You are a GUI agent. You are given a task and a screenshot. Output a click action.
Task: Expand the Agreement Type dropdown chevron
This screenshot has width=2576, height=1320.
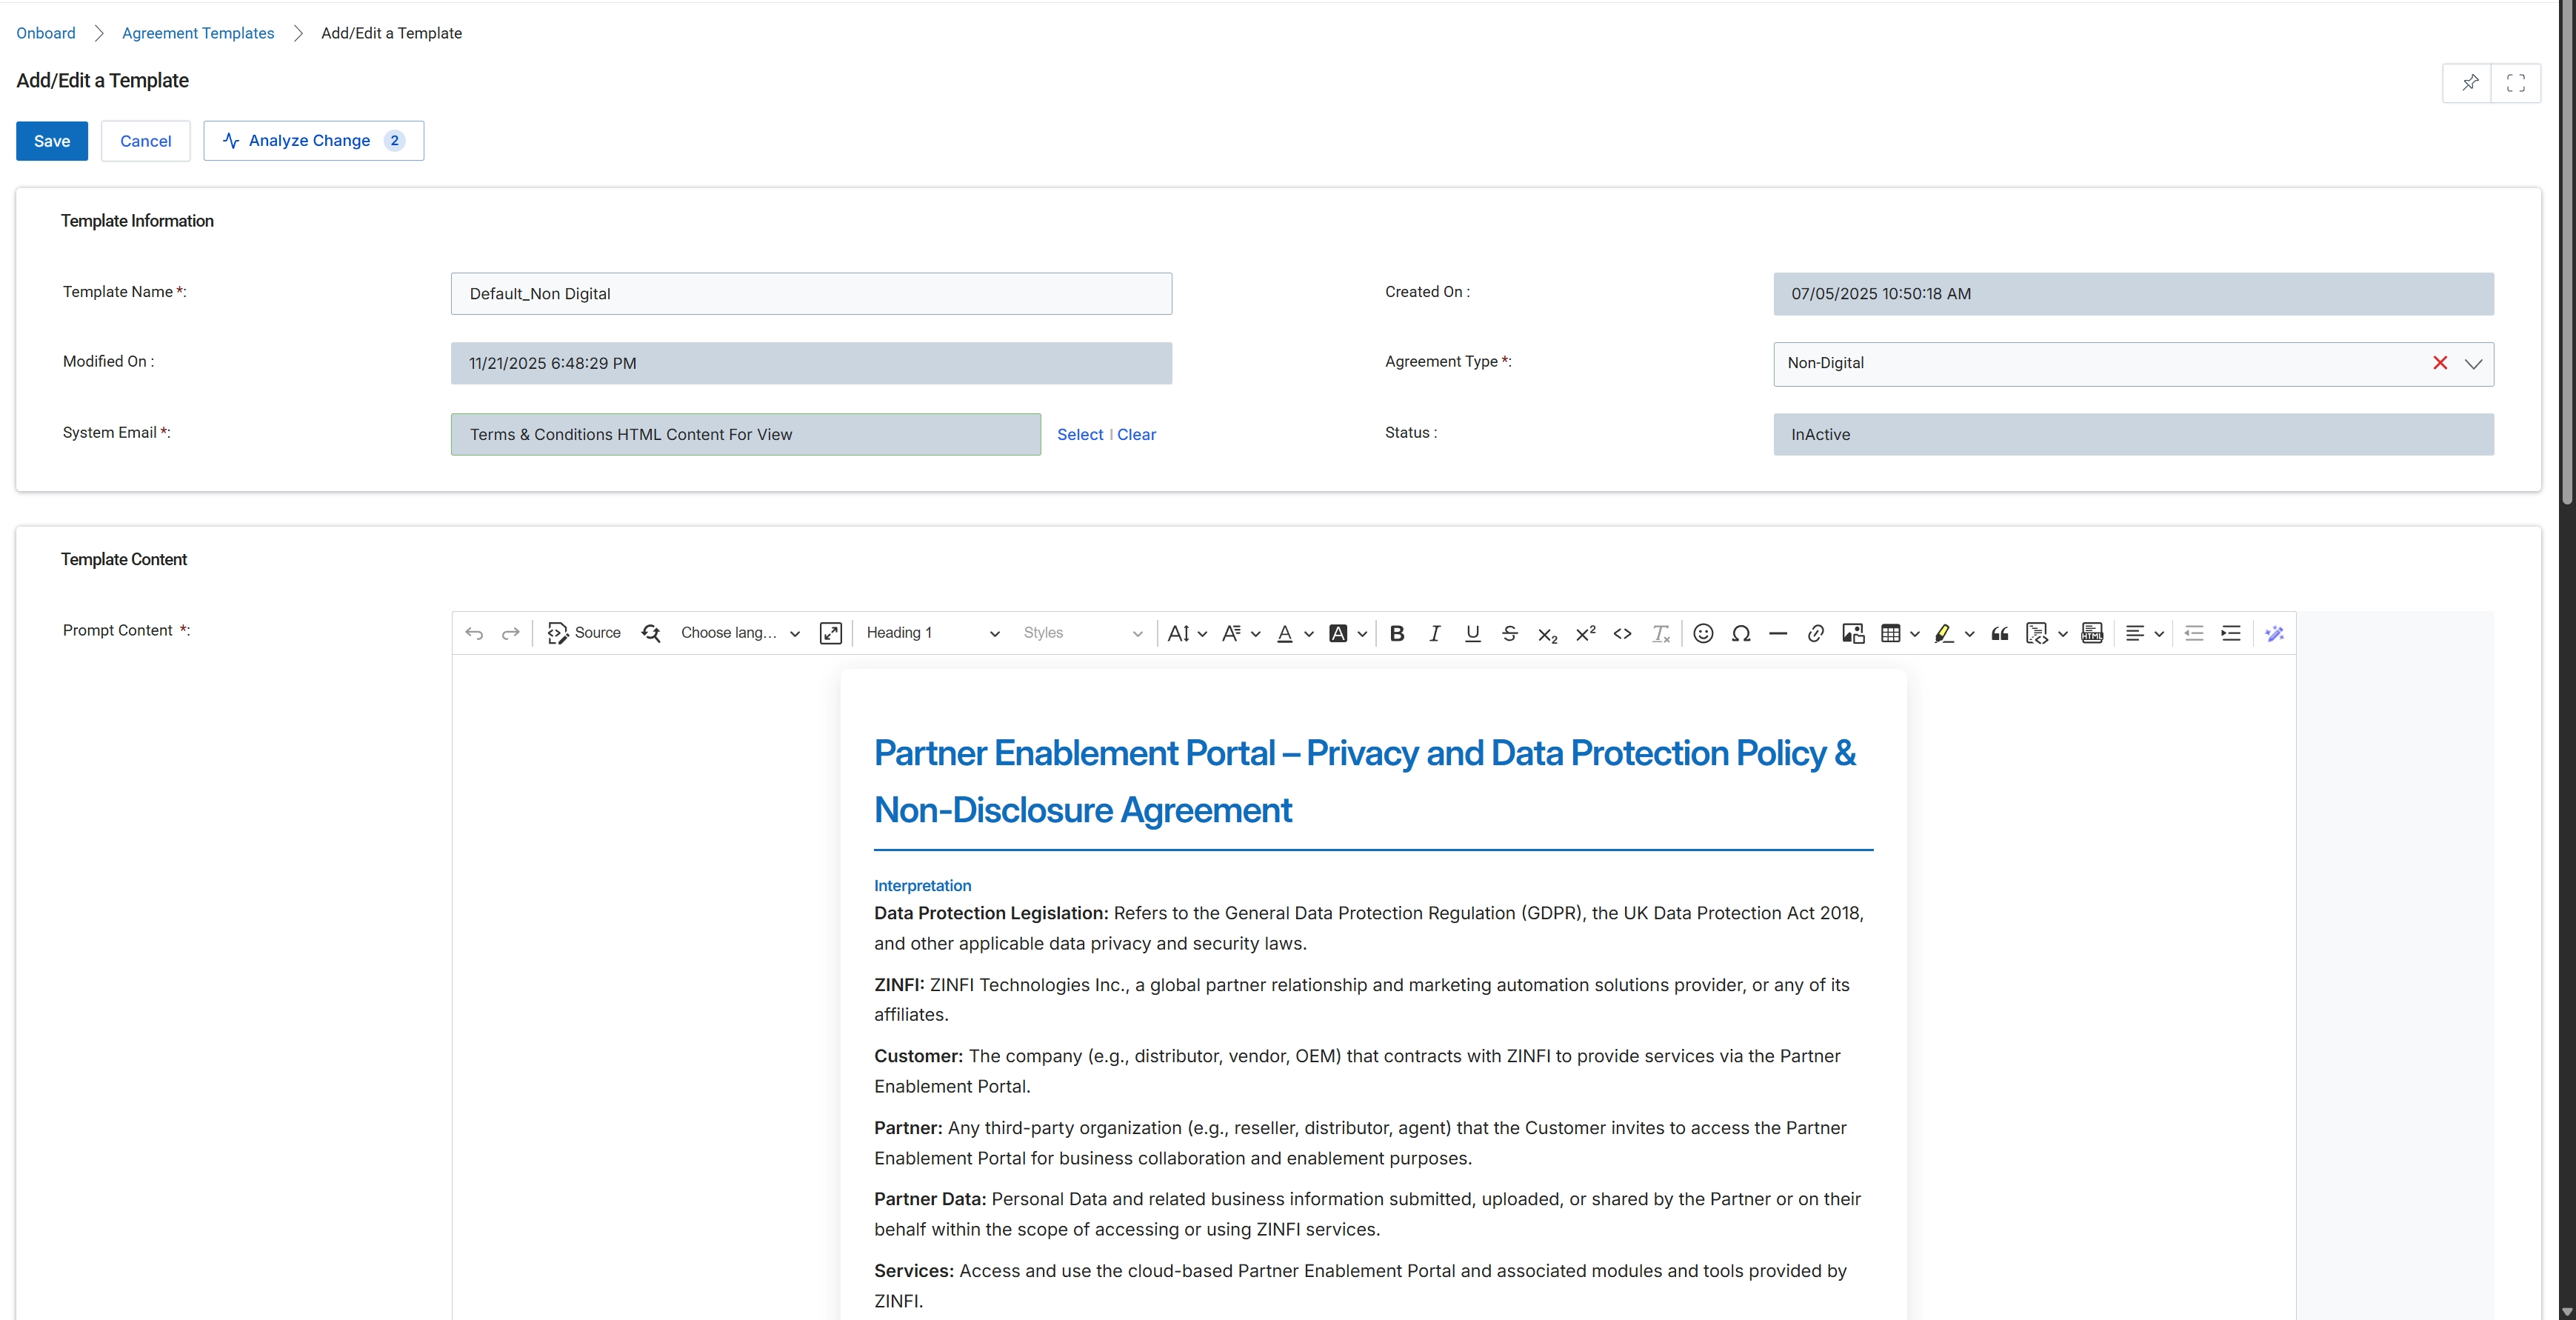(2473, 364)
